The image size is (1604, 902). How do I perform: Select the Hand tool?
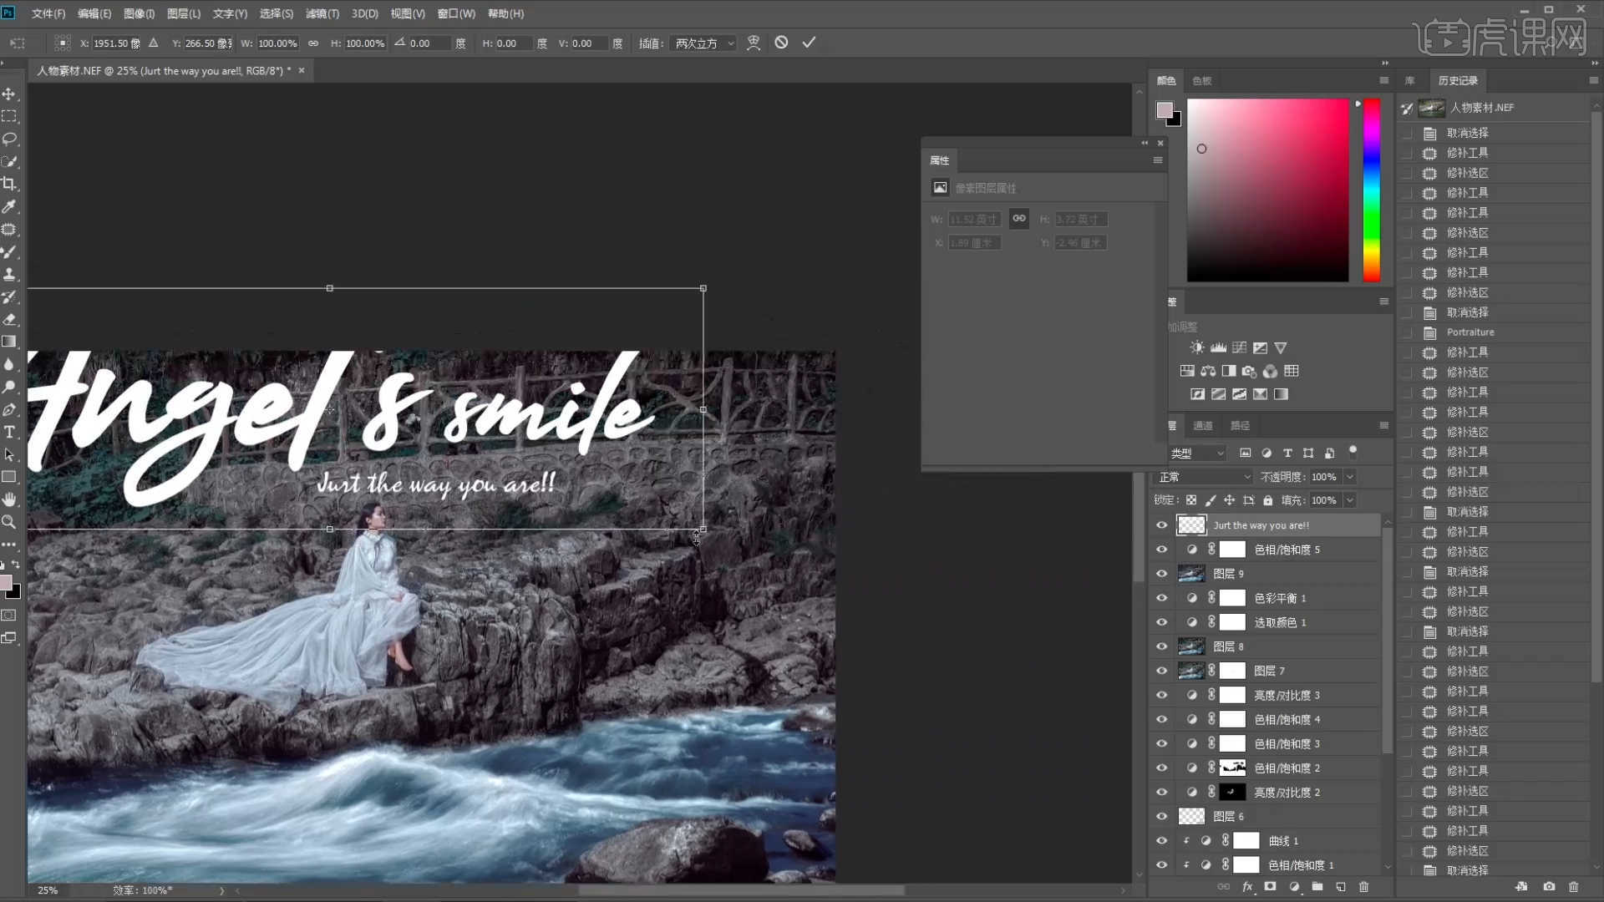pyautogui.click(x=10, y=499)
